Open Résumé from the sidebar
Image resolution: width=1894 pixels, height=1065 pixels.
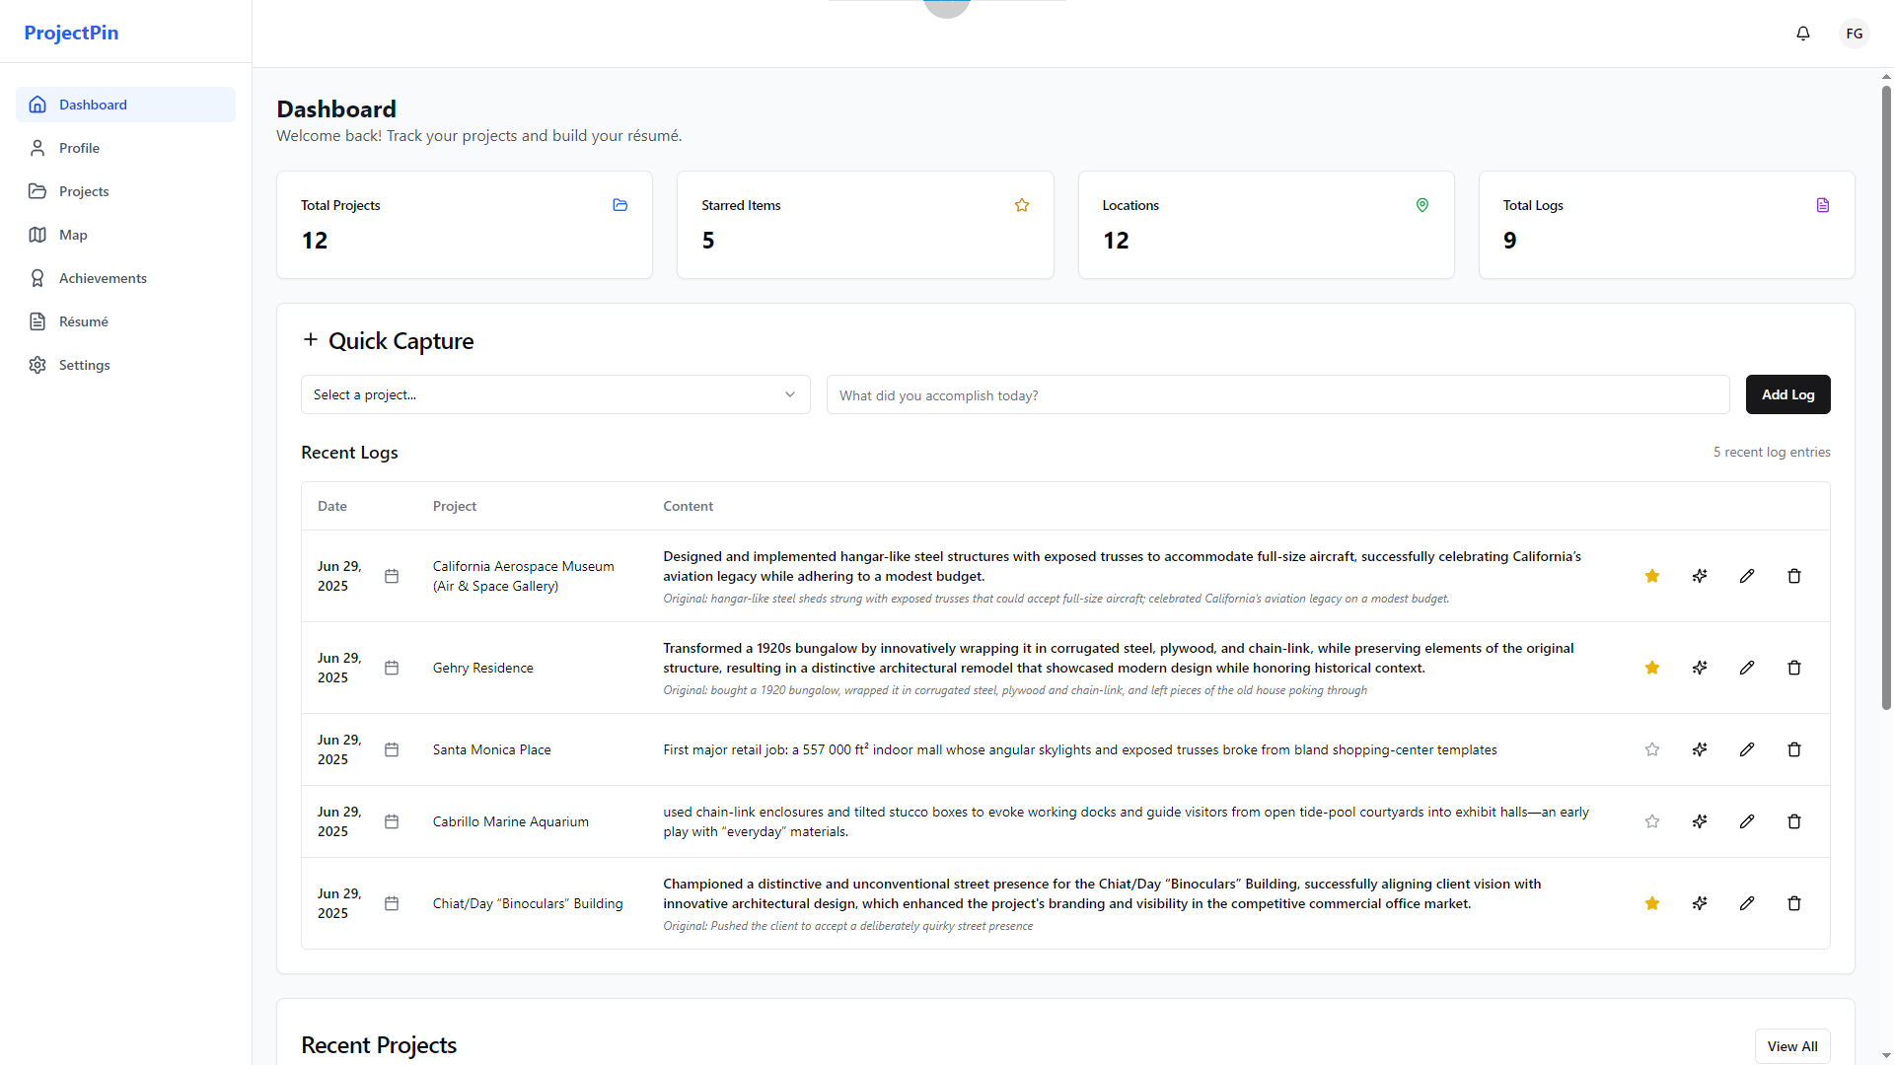tap(84, 321)
